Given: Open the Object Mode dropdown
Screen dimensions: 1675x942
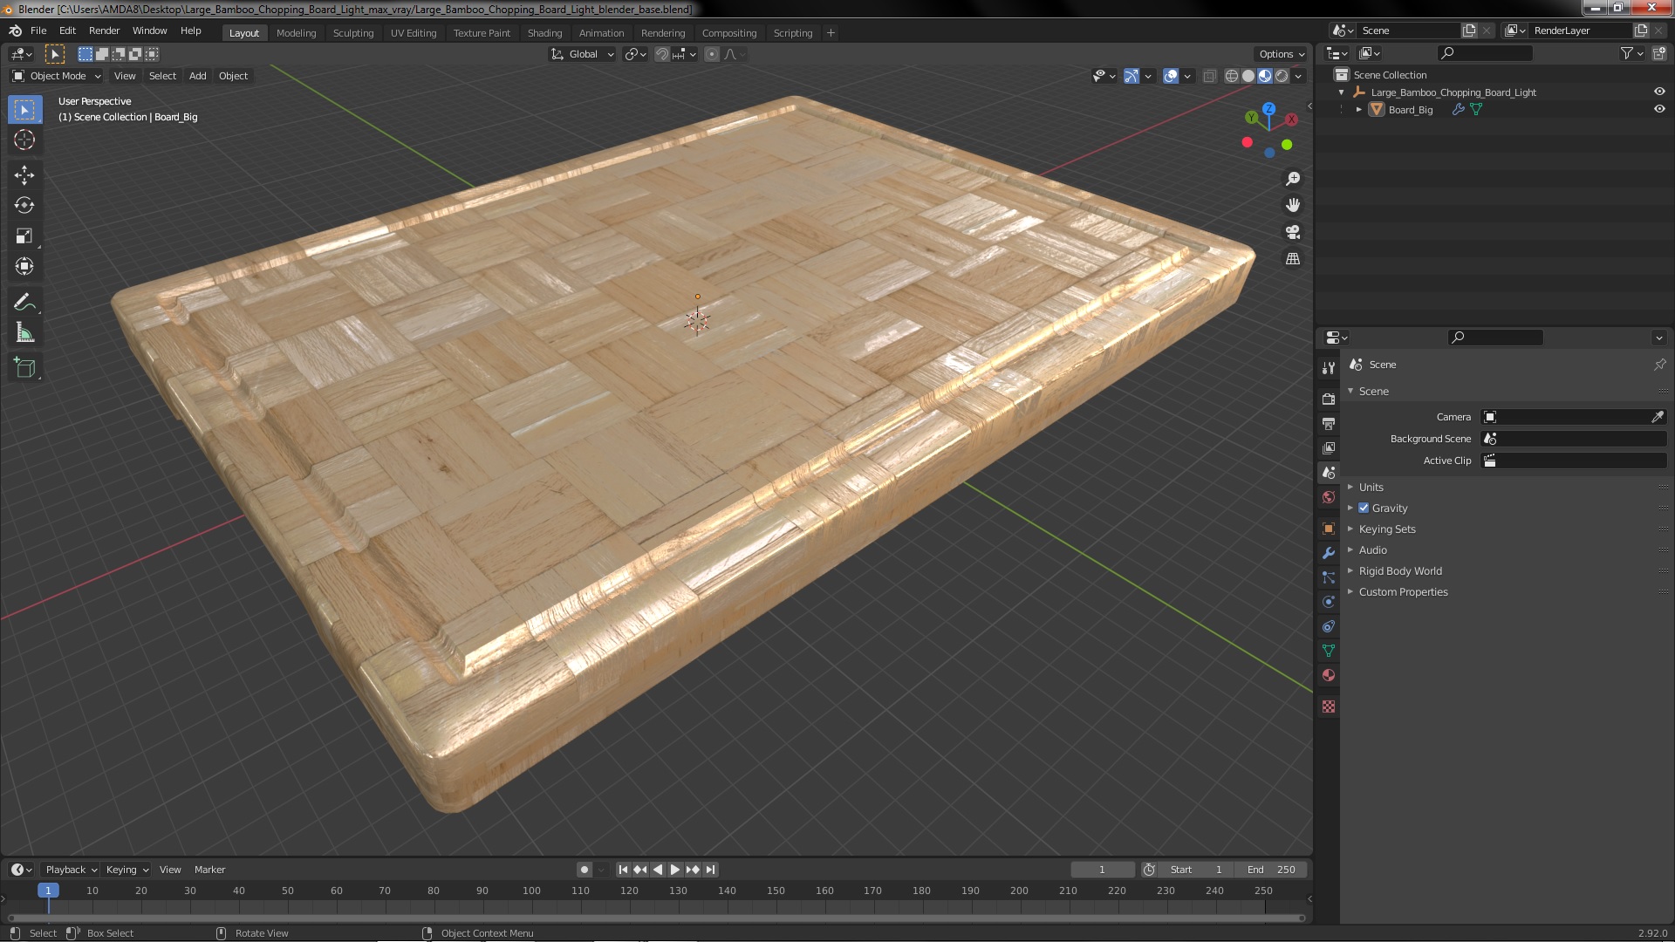Looking at the screenshot, I should (58, 76).
